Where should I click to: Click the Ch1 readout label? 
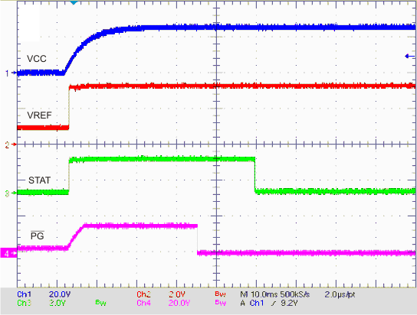click(x=25, y=294)
